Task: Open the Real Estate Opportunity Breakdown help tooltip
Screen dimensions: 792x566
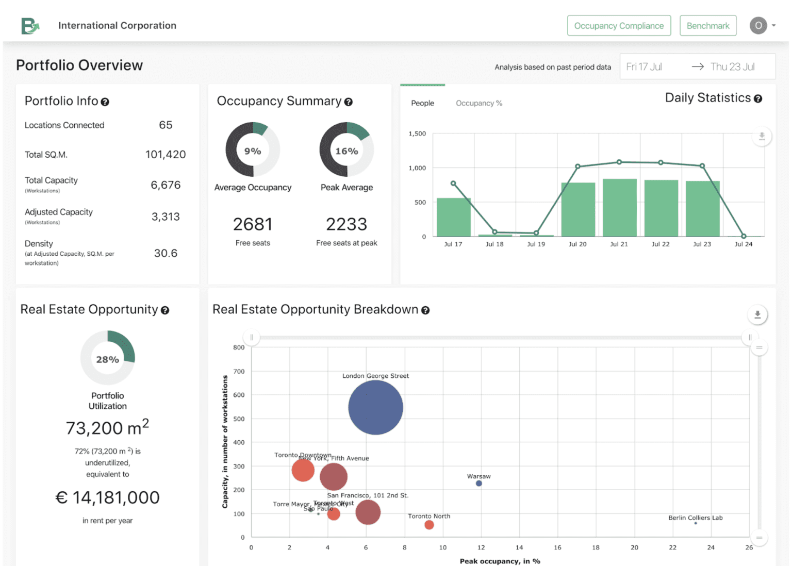Action: (x=425, y=310)
